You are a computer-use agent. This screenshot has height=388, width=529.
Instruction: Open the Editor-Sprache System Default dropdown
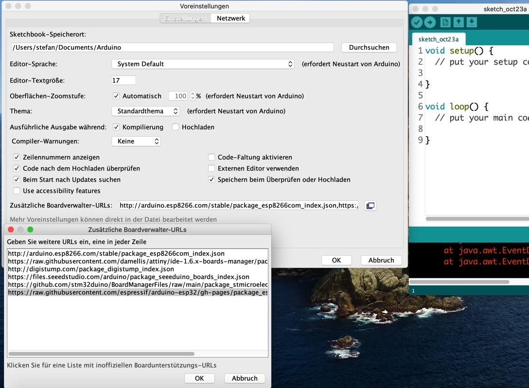pos(203,64)
